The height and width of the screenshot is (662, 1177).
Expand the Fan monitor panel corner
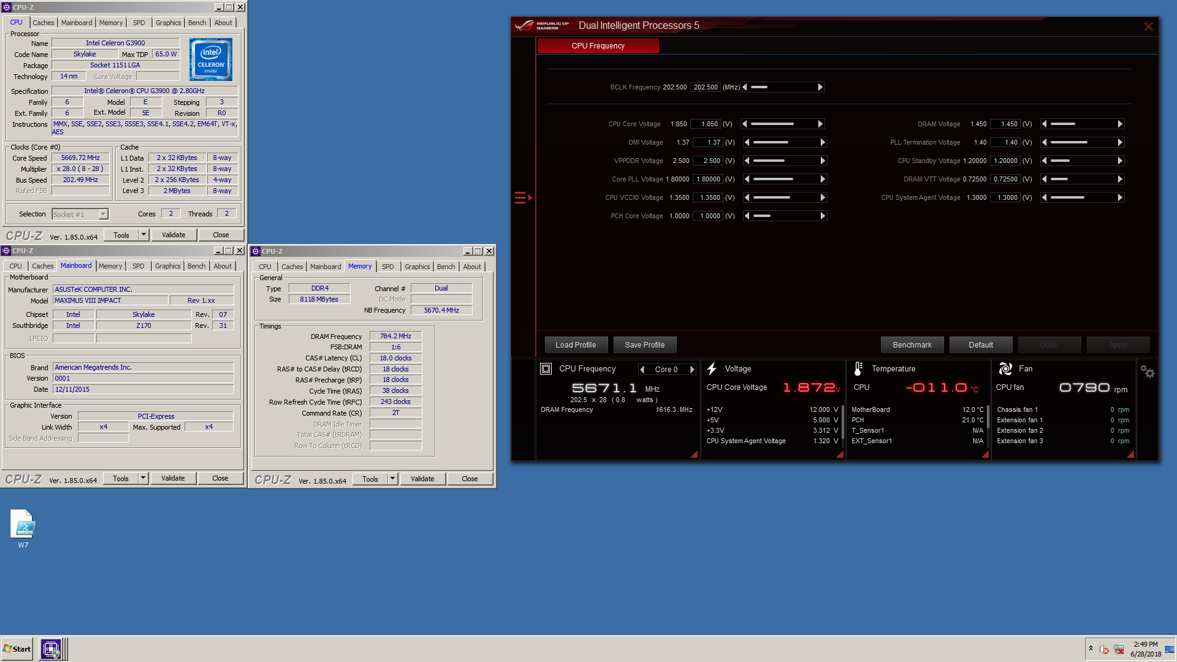[x=1130, y=454]
